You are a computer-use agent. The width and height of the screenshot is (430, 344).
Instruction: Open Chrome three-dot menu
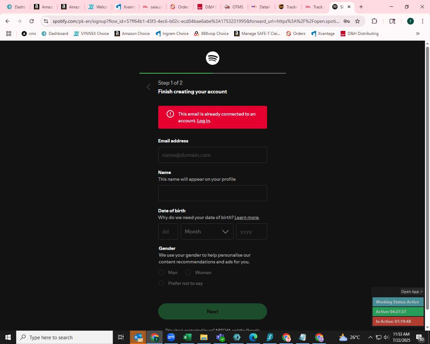(422, 21)
